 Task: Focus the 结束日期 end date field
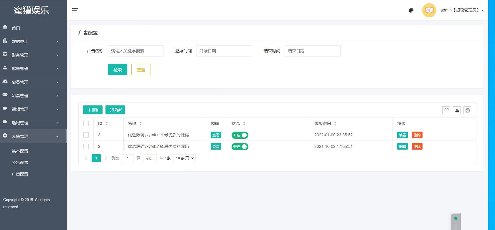pos(313,51)
